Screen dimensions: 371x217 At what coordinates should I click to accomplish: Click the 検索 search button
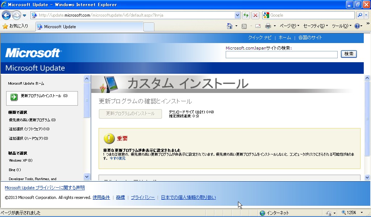click(349, 54)
